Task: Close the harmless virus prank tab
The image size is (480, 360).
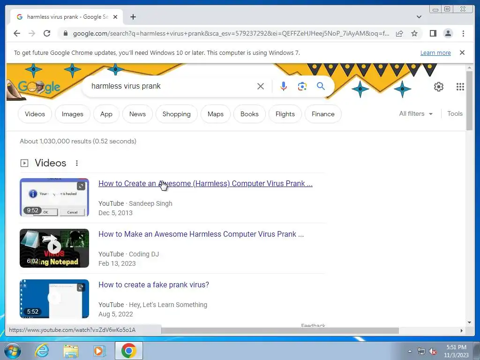Action: coord(115,17)
